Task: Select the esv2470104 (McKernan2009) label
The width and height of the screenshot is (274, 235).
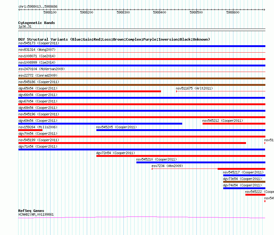Action: 42,69
